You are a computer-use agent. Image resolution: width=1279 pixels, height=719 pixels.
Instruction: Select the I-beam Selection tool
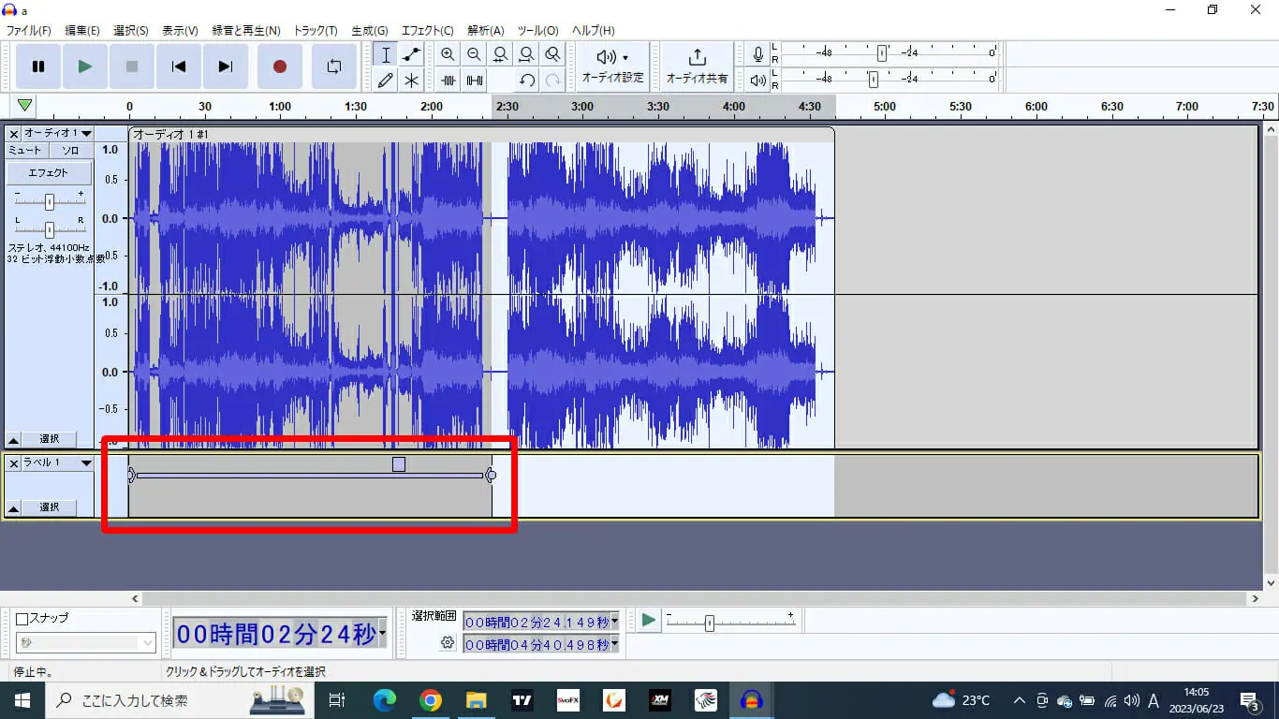(x=386, y=55)
